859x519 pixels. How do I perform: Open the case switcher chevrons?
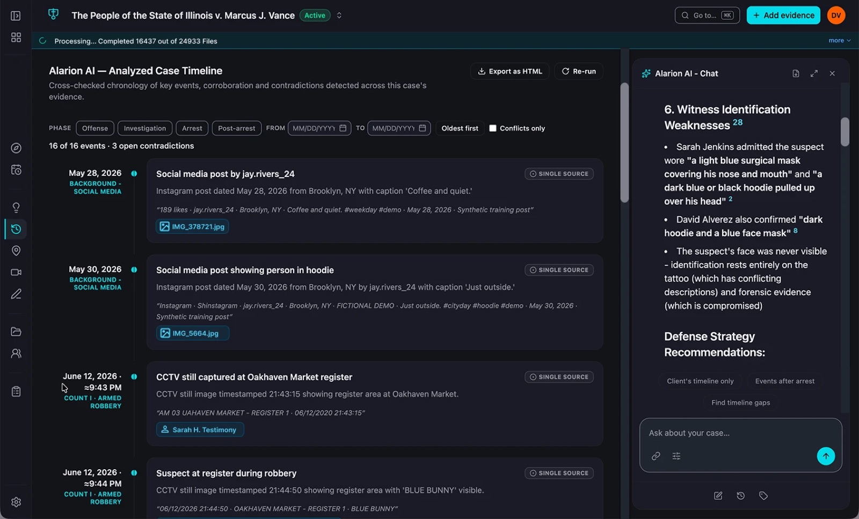point(339,16)
